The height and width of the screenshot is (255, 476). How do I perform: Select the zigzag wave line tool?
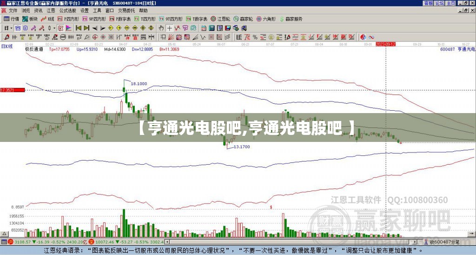tap(203, 37)
